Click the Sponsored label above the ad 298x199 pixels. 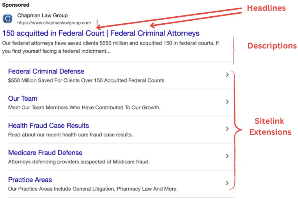pos(16,5)
